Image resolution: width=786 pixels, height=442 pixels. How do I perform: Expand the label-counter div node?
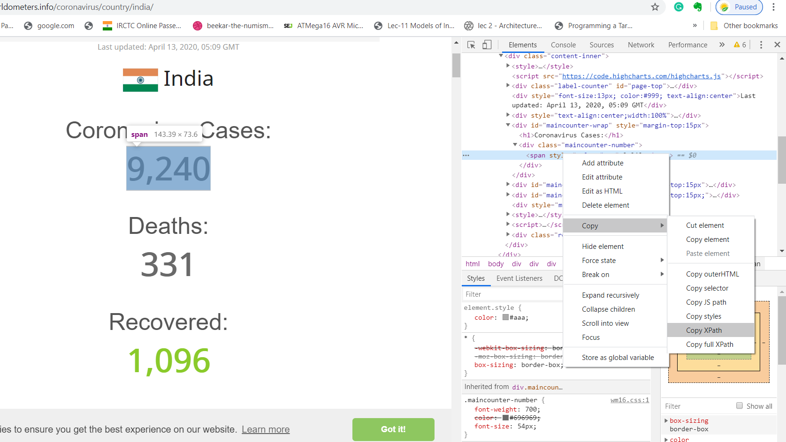pyautogui.click(x=508, y=85)
